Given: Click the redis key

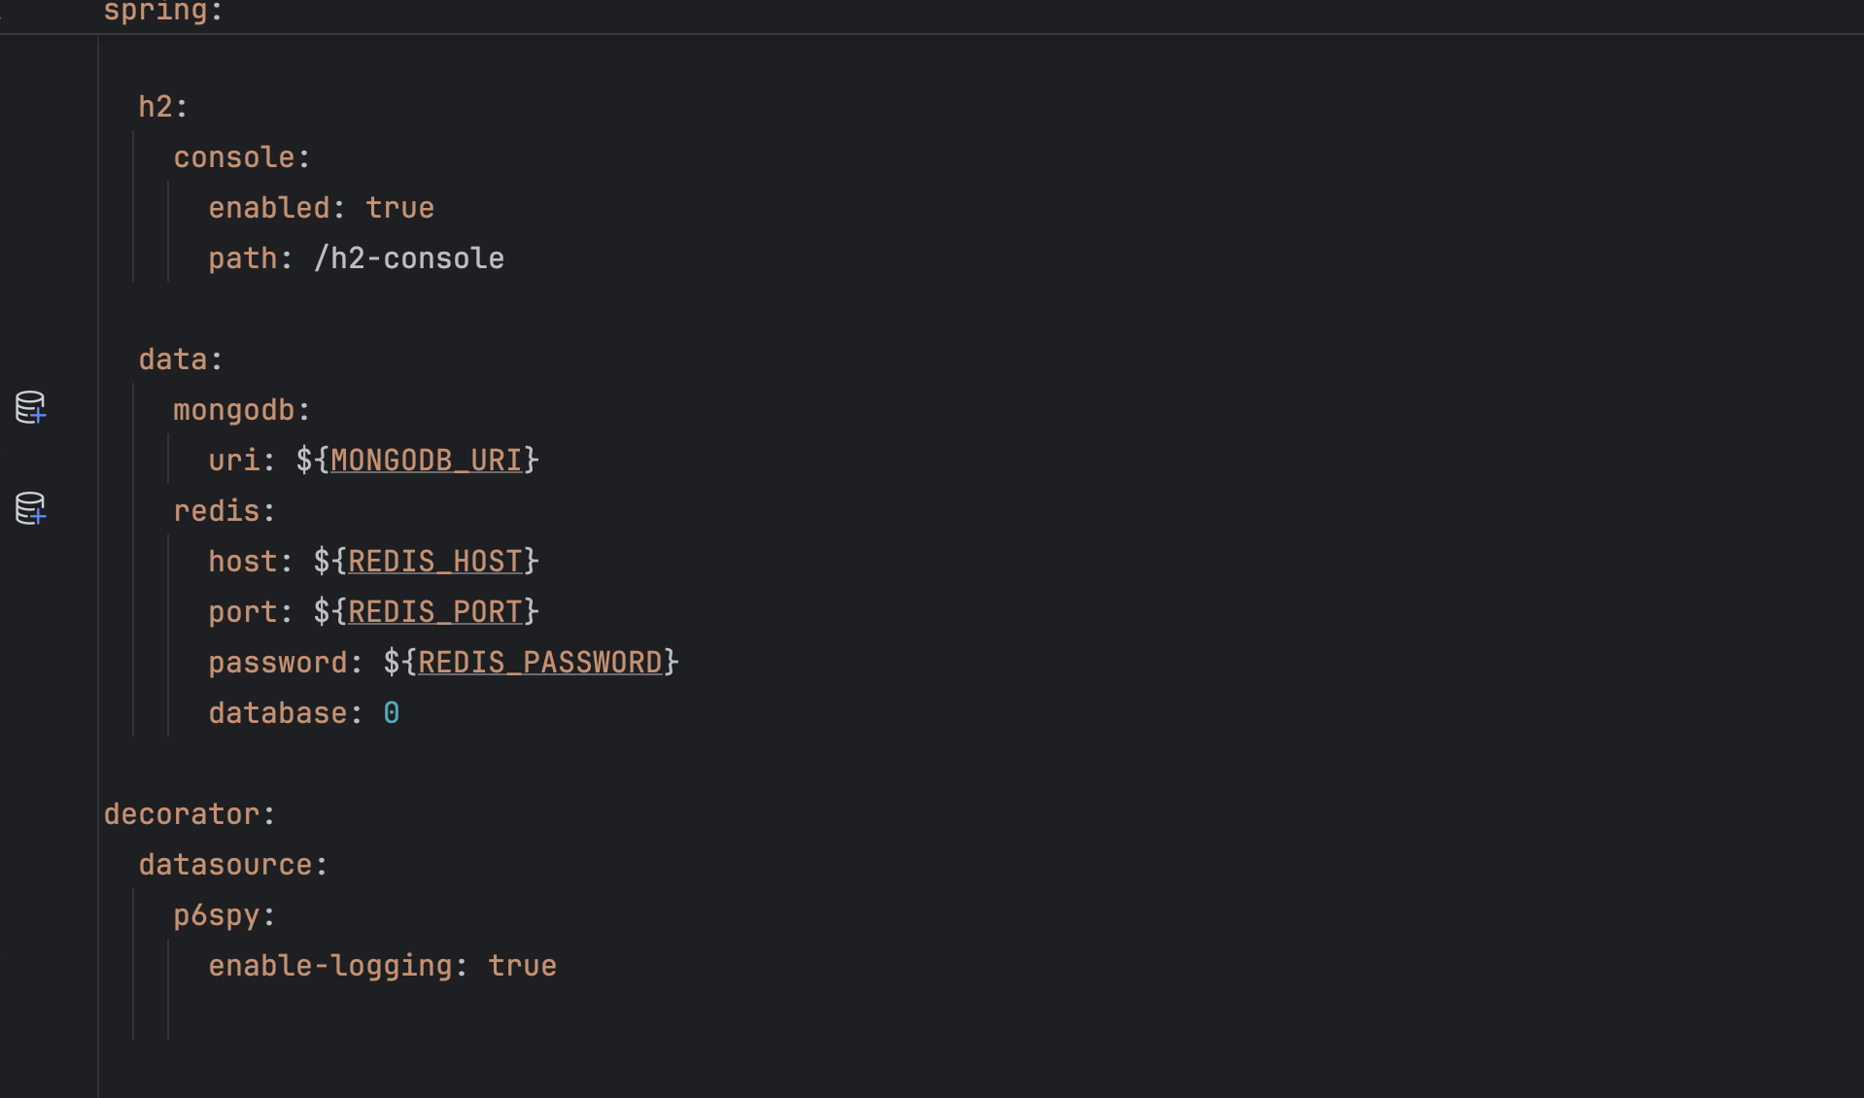Looking at the screenshot, I should tap(217, 510).
